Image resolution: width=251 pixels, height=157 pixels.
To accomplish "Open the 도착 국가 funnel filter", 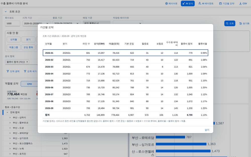I will pos(30,71).
